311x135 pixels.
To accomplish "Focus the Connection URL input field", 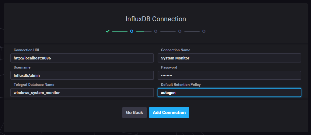I will point(82,58).
